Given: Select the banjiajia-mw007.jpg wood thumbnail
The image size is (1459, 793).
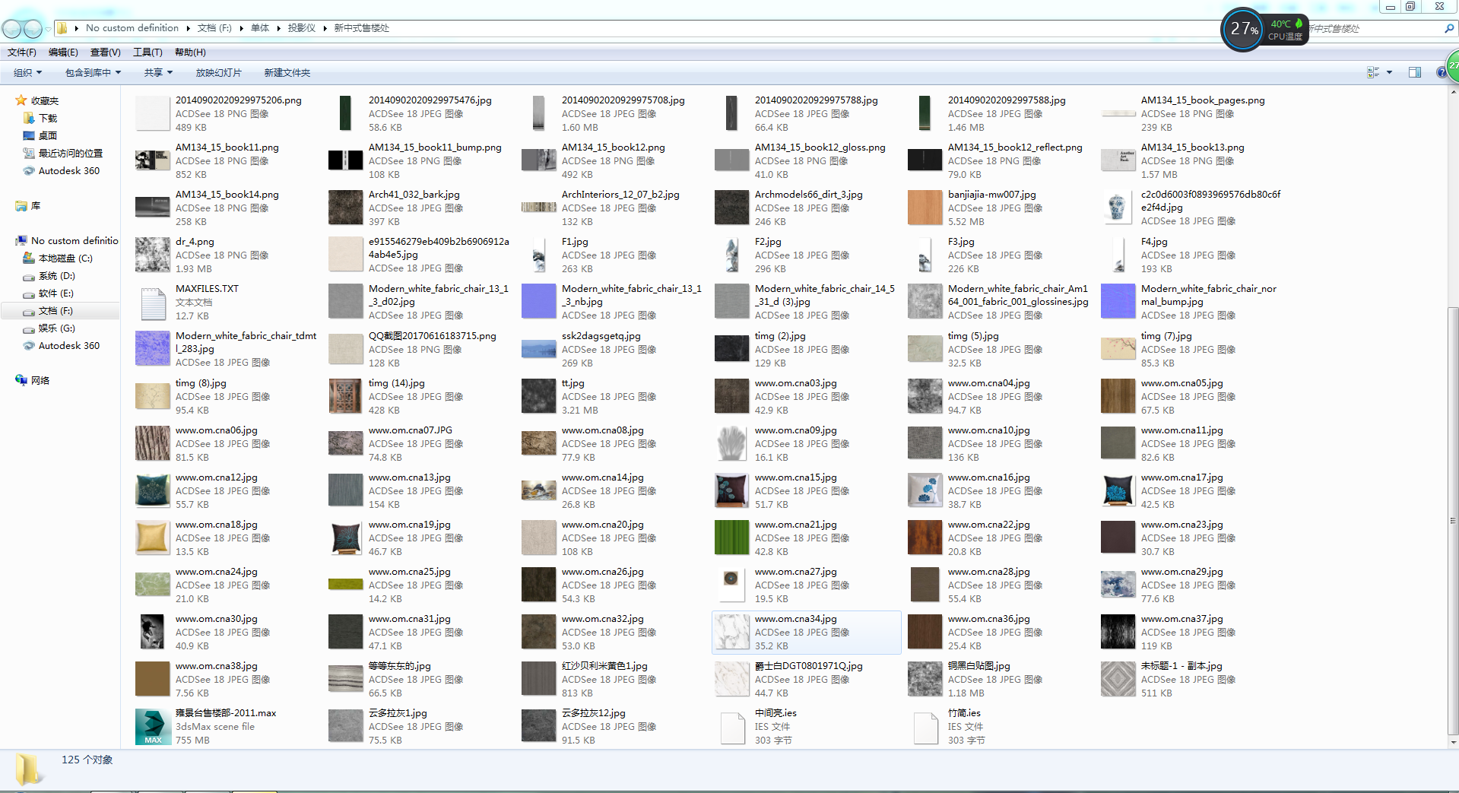Looking at the screenshot, I should 925,208.
